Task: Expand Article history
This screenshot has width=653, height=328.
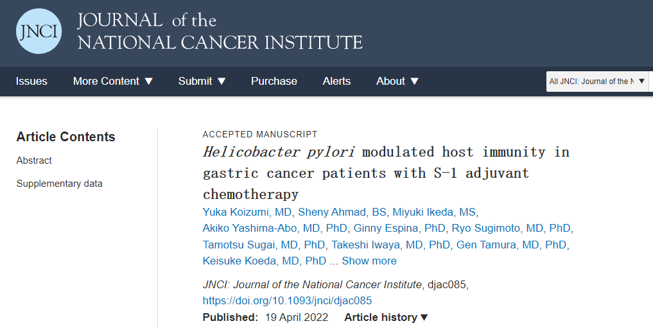Action: tap(386, 317)
